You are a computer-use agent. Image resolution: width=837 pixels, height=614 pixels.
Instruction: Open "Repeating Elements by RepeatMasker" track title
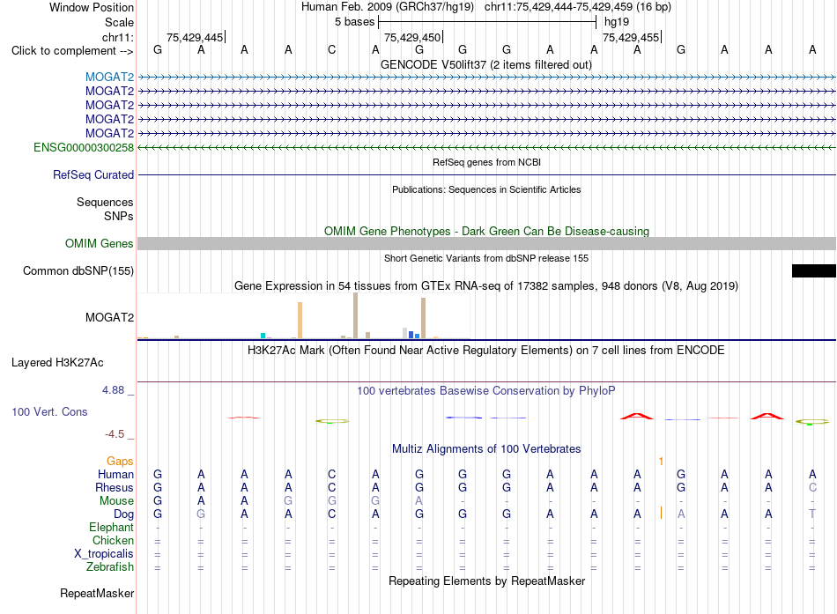(486, 581)
